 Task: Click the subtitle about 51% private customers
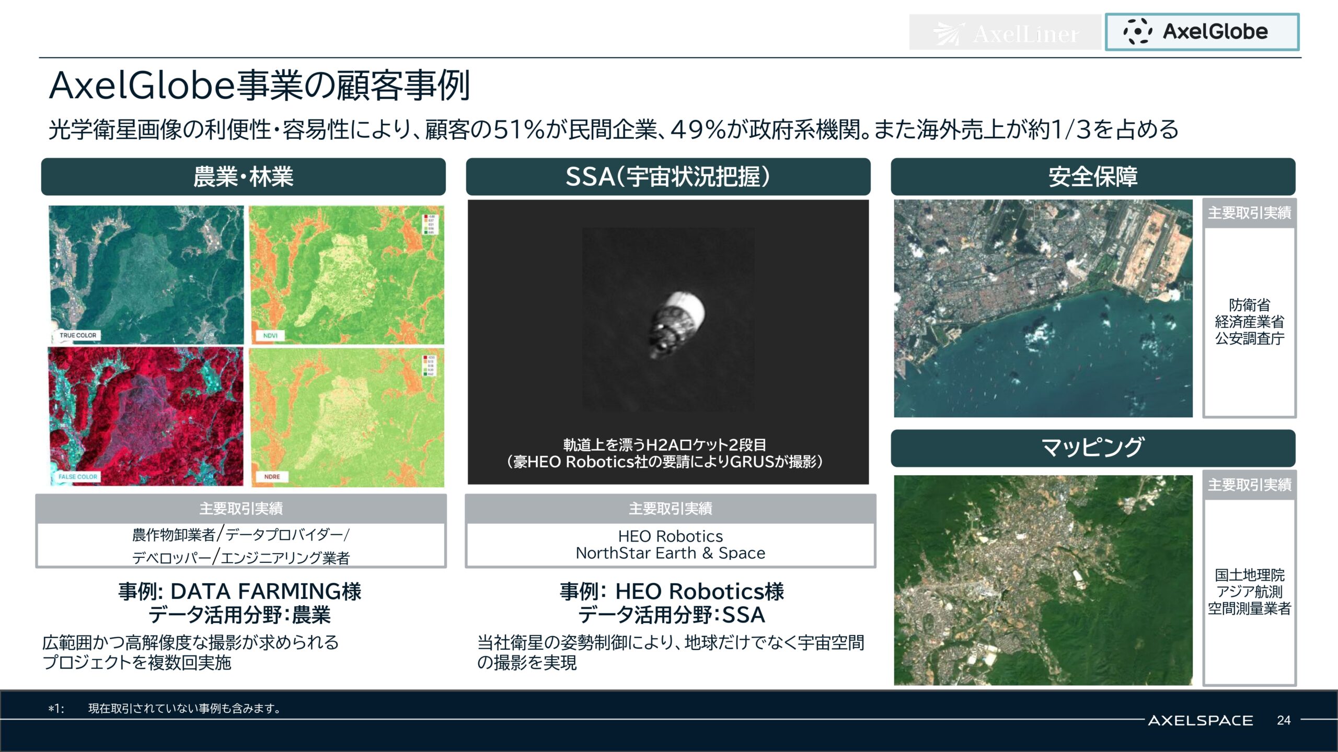(614, 130)
